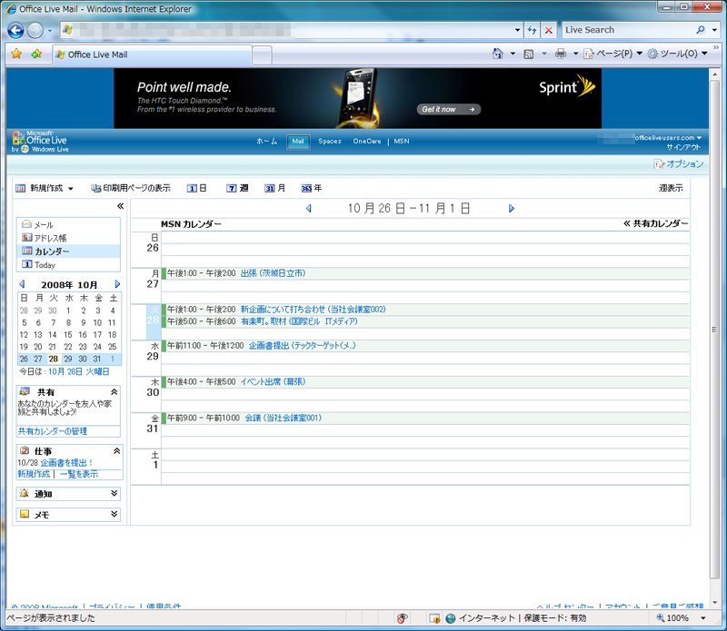Click the Mail tab in navigation
This screenshot has height=631, width=727.
pos(298,142)
